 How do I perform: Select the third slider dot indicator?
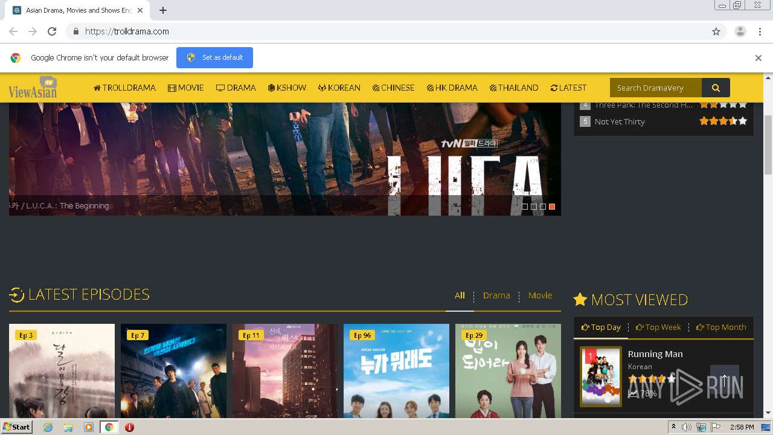coord(543,207)
